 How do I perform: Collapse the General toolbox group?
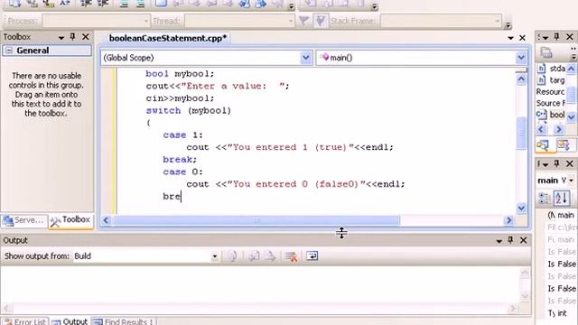(9, 51)
